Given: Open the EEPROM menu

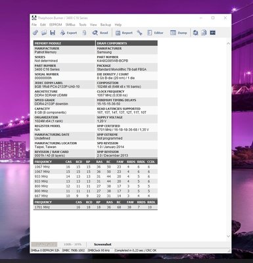Looking at the screenshot, I should pyautogui.click(x=55, y=24).
